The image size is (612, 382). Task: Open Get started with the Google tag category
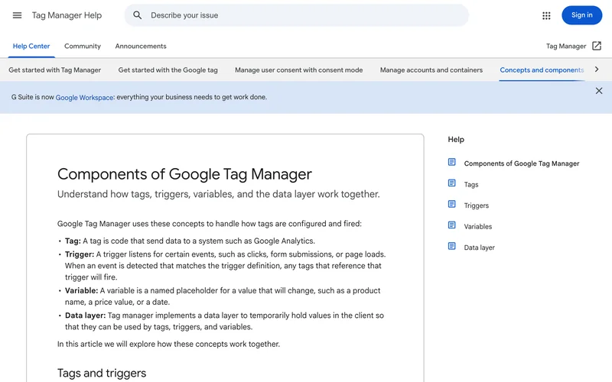(168, 70)
